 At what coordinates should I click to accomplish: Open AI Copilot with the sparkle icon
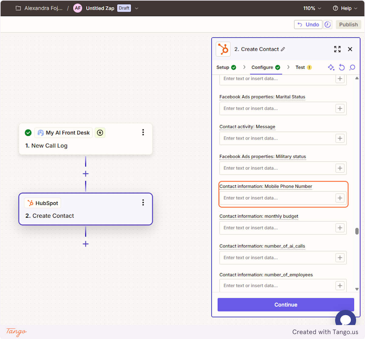(x=331, y=67)
